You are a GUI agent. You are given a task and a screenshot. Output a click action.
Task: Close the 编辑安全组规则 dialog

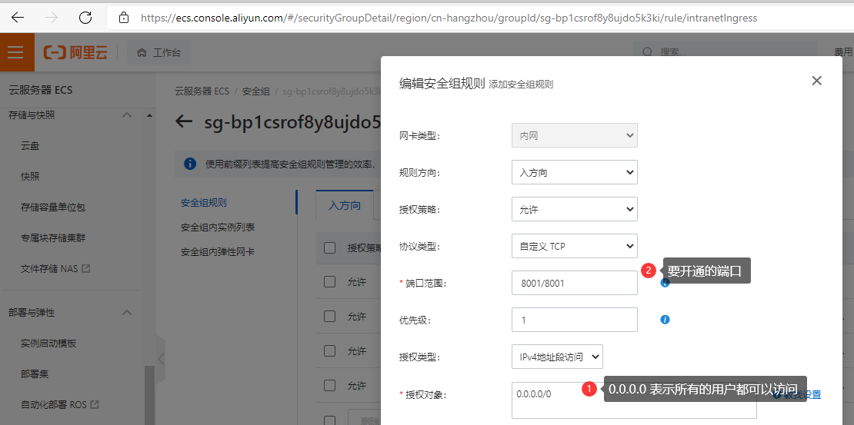[x=816, y=81]
